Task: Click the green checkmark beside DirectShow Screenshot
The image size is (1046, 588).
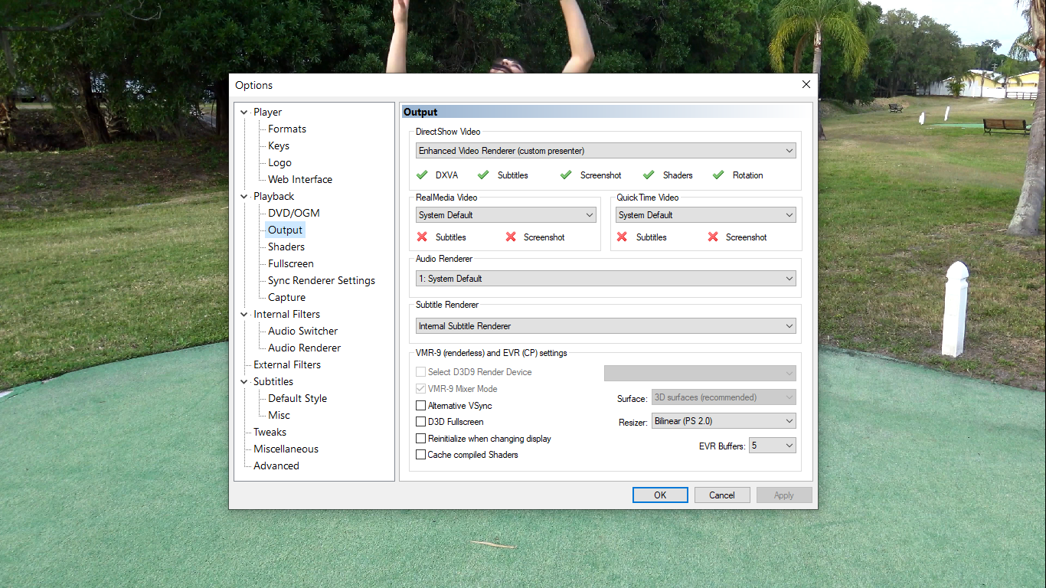Action: pyautogui.click(x=566, y=175)
